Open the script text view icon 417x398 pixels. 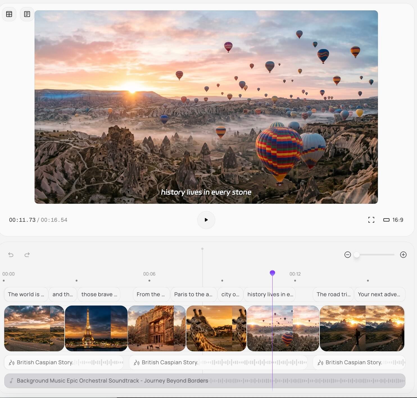27,14
